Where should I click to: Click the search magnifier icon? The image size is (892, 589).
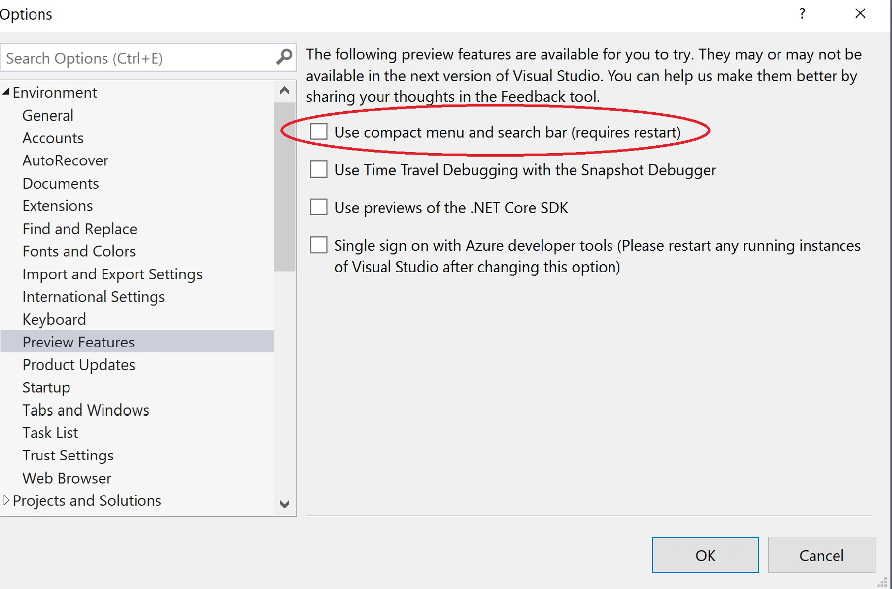(284, 57)
